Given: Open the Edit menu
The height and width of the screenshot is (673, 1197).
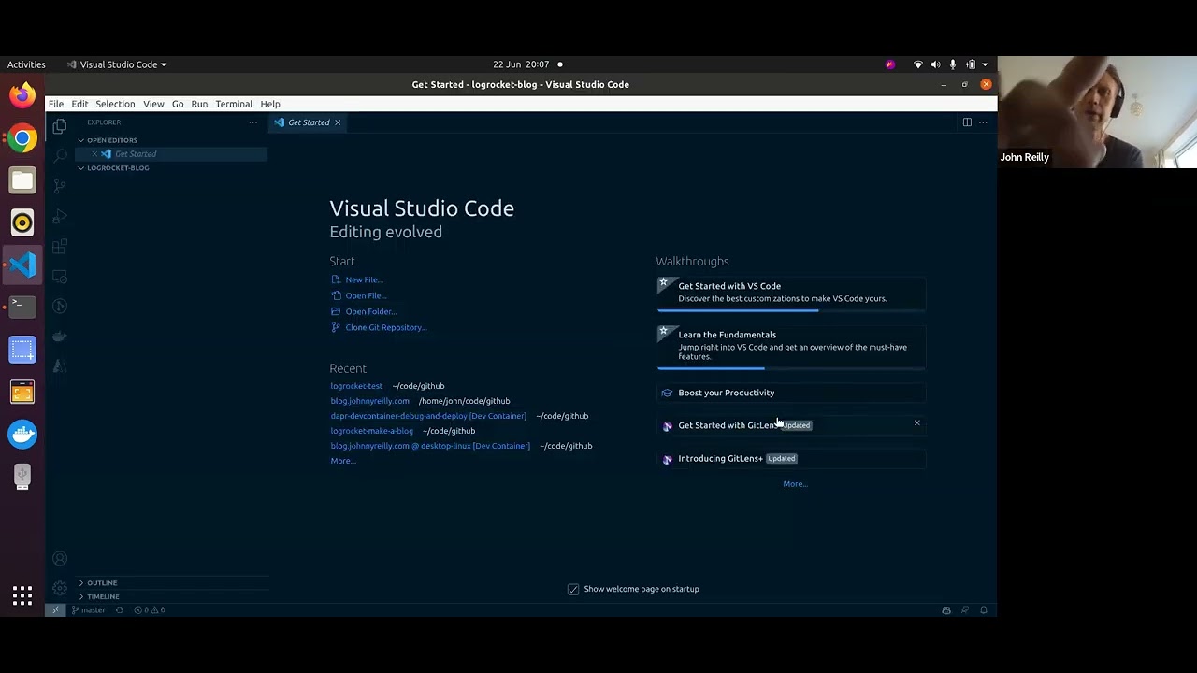Looking at the screenshot, I should [x=79, y=104].
